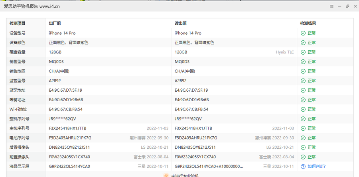Click factory 富士康 2022-08-04 camera maker note

click(x=151, y=157)
